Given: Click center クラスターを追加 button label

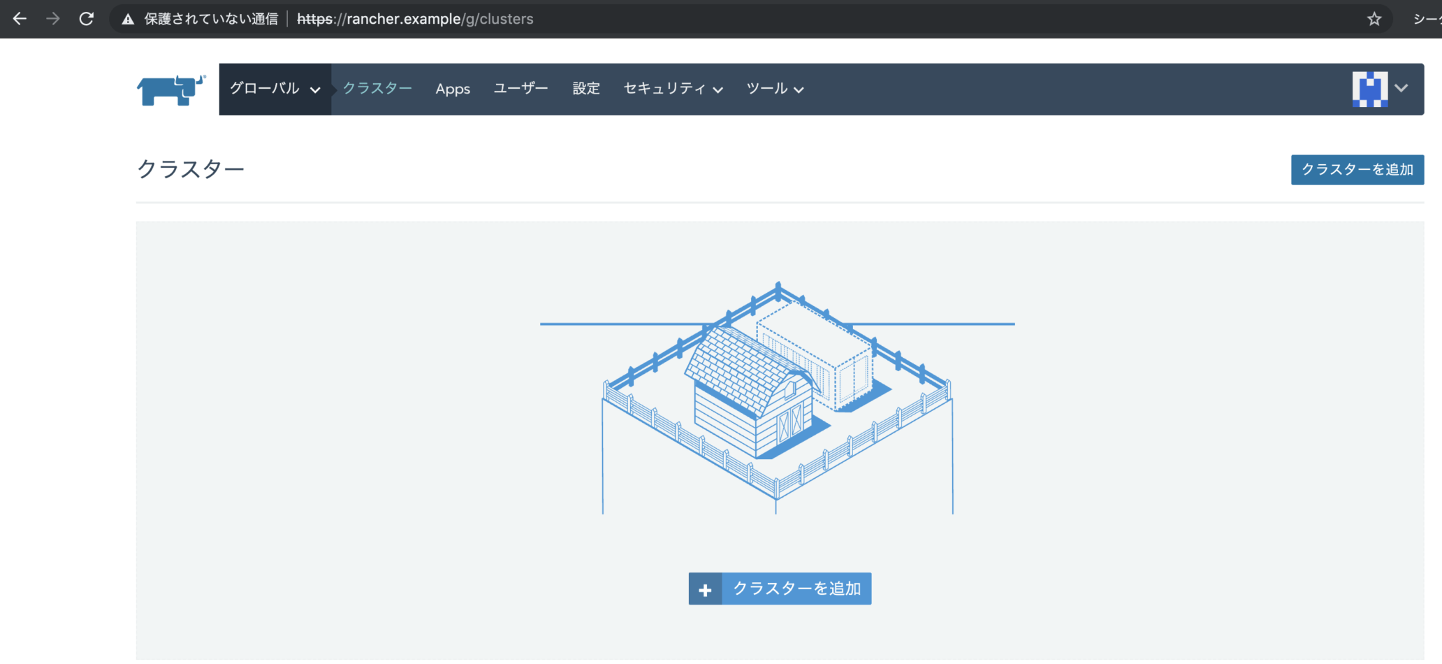Looking at the screenshot, I should coord(796,589).
